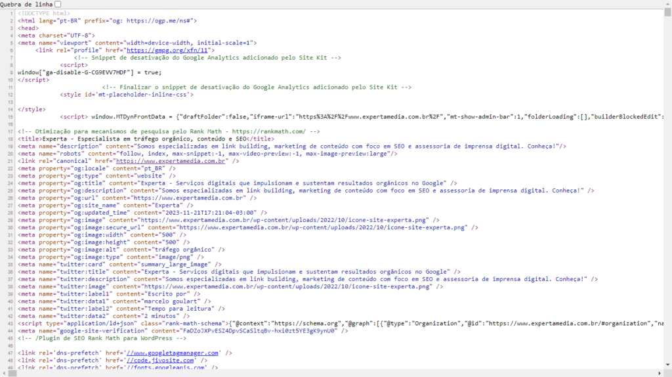672x377 pixels.
Task: Click the Rank Math optimization comment line
Action: pos(169,131)
